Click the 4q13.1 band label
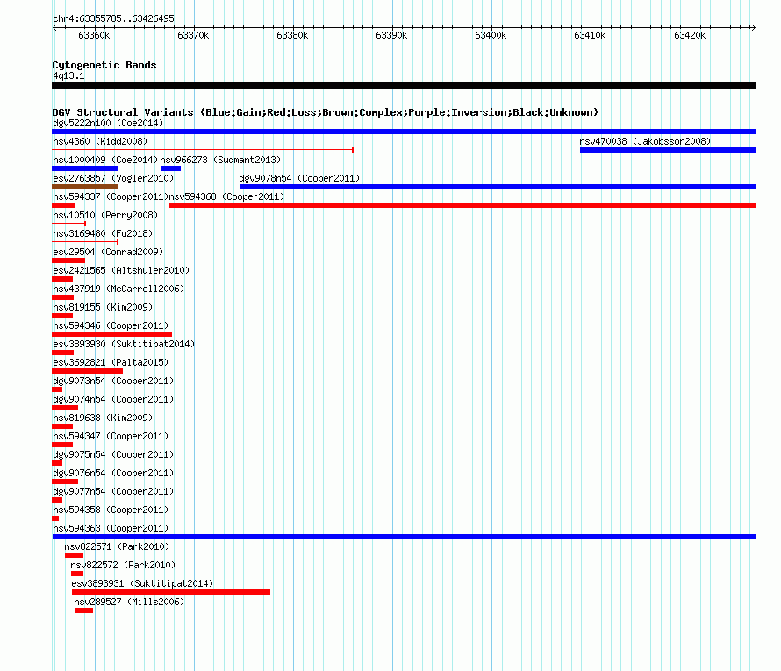781x671 pixels. [68, 75]
